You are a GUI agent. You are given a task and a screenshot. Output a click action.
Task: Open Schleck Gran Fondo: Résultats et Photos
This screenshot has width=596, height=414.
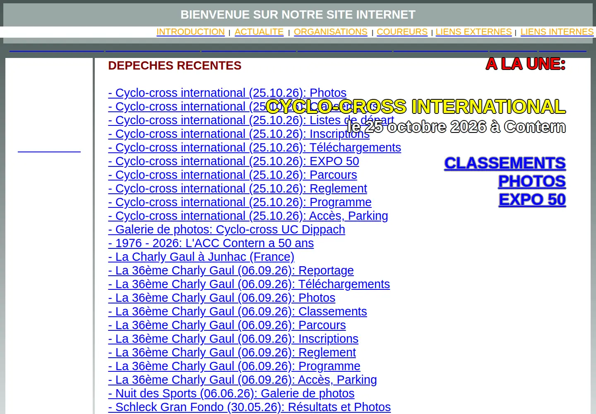pyautogui.click(x=249, y=407)
